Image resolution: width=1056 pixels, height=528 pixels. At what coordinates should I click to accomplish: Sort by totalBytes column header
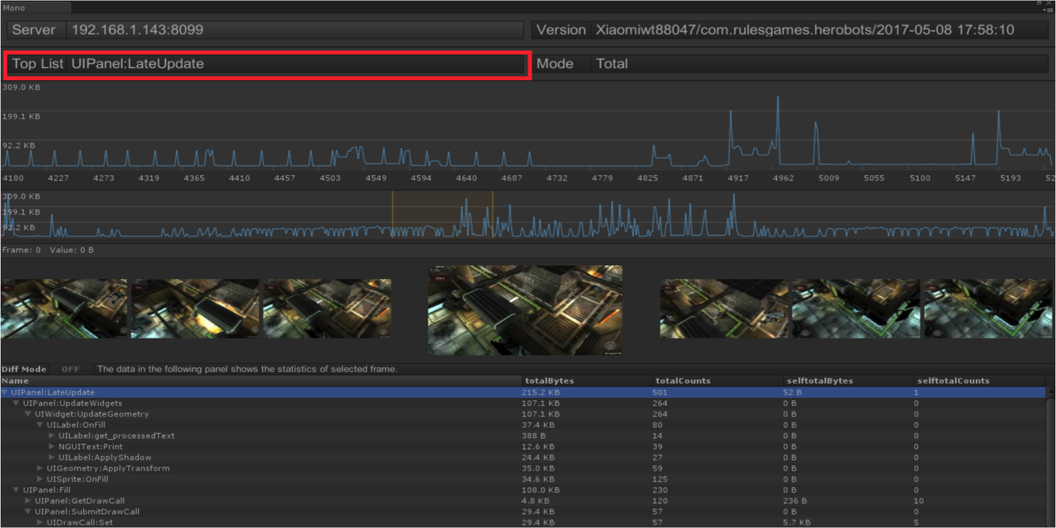[549, 381]
